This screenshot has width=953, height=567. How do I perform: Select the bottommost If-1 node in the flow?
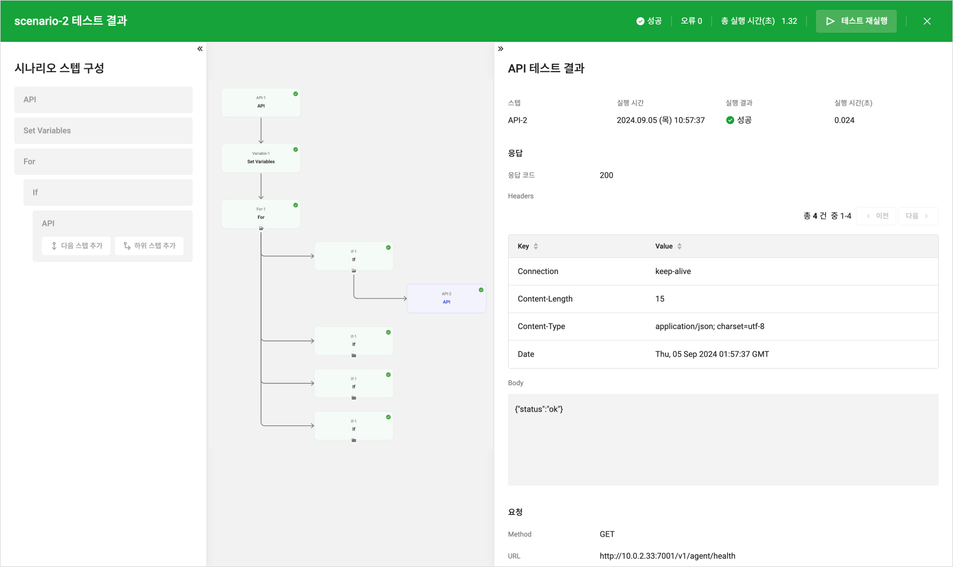pyautogui.click(x=354, y=425)
